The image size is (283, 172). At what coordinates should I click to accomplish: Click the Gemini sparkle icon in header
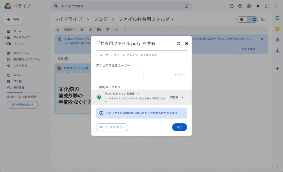(x=258, y=6)
